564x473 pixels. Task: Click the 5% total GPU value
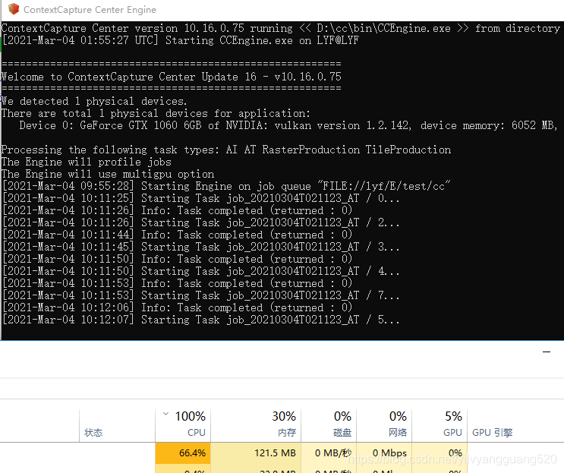(453, 417)
